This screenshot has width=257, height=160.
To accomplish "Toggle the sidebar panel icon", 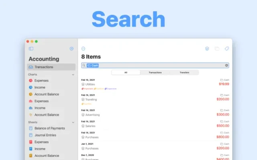I will pyautogui.click(x=31, y=49).
